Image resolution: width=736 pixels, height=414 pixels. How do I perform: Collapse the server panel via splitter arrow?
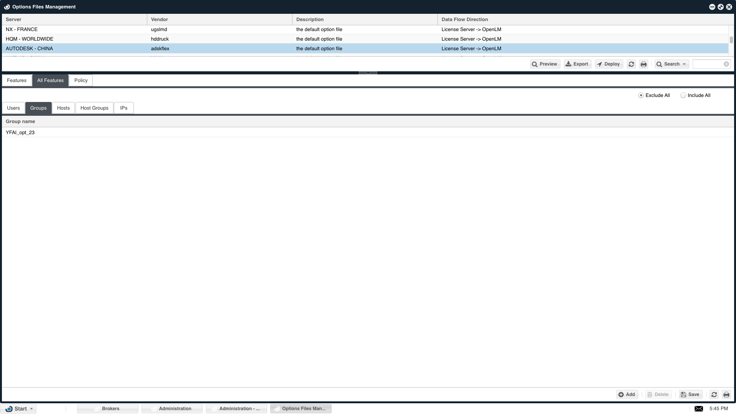[x=368, y=72]
